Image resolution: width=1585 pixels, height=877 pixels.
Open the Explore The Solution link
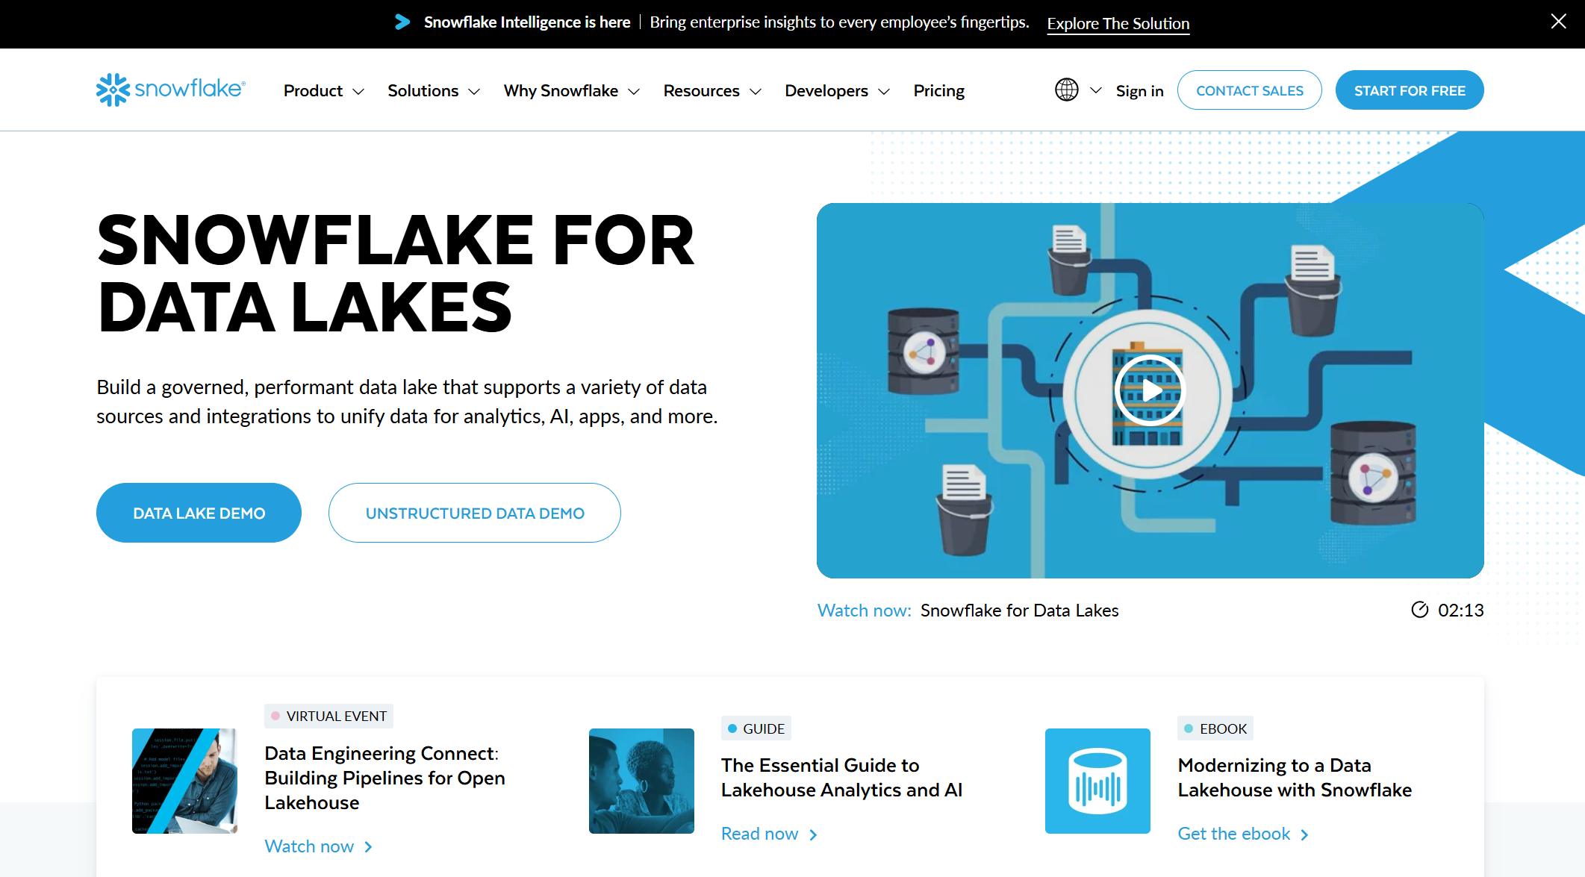point(1118,23)
